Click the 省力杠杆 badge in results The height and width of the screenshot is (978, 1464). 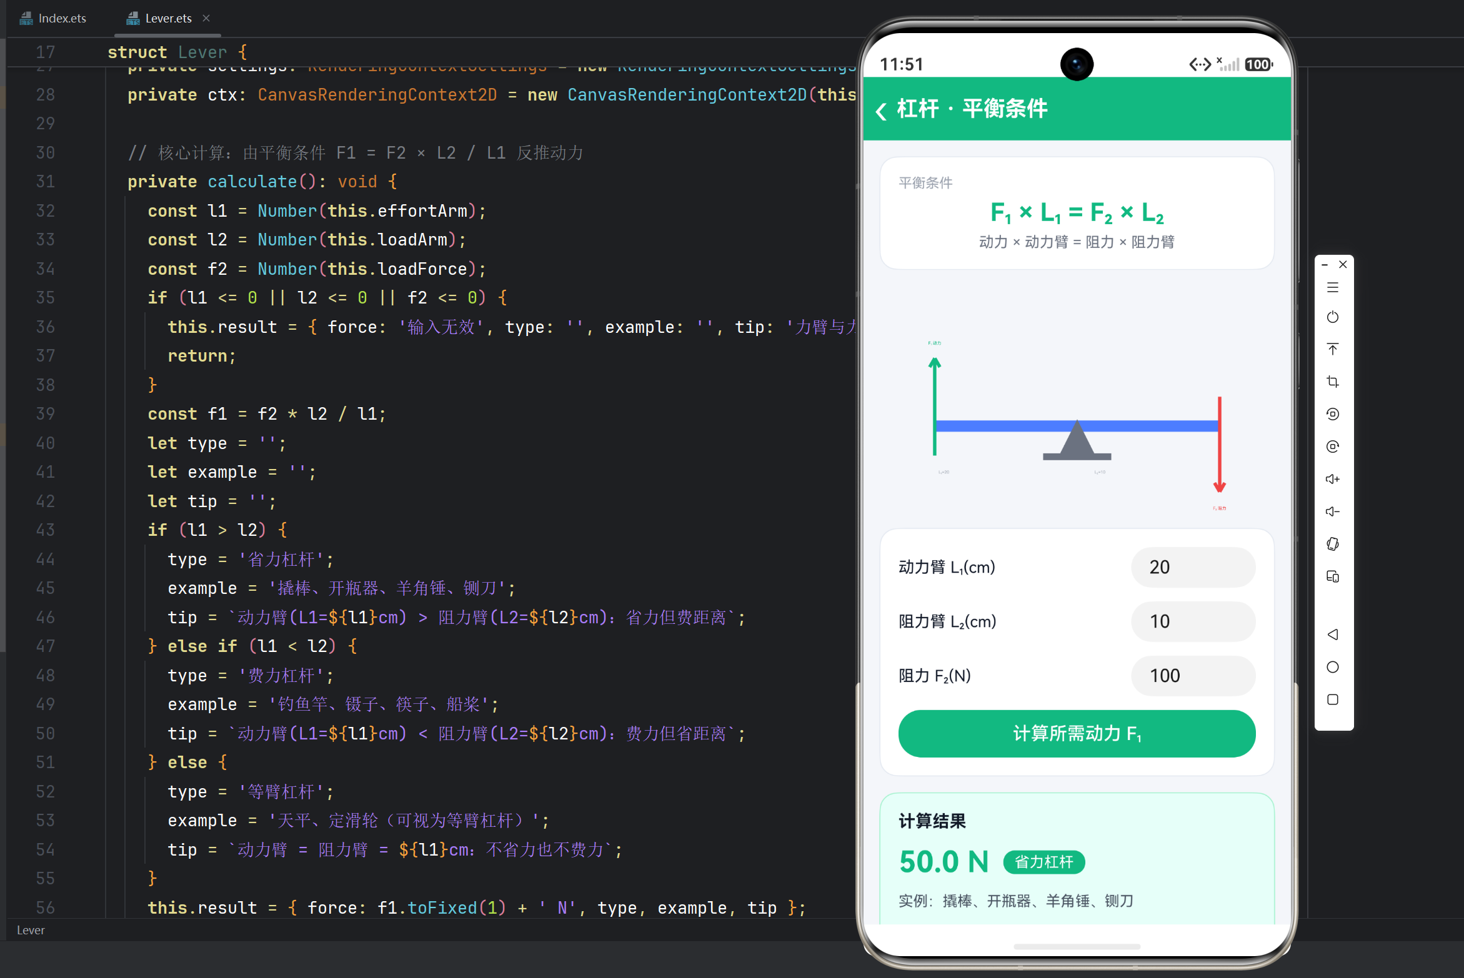1044,862
